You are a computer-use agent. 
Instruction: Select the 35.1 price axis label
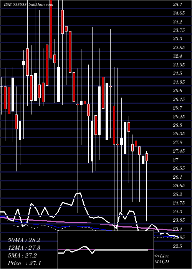pos(177,5)
